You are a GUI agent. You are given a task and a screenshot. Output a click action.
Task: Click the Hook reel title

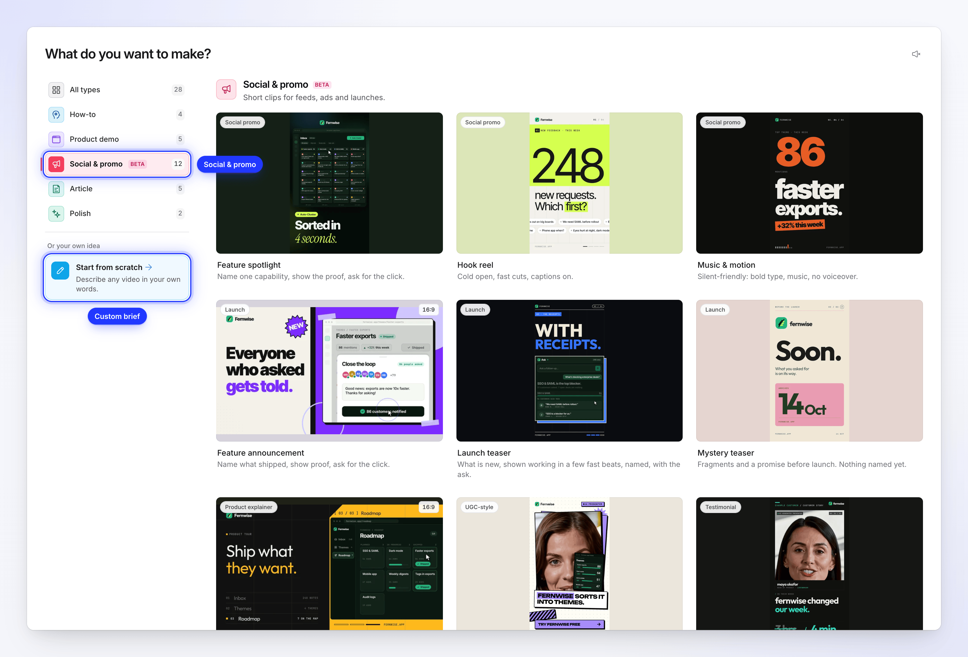[475, 265]
